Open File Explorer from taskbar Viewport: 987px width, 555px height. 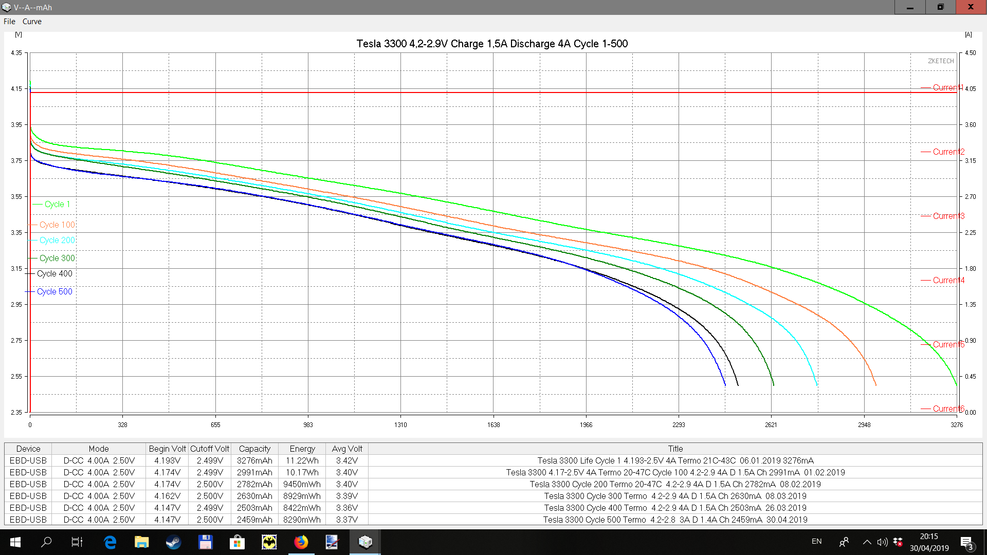pos(141,542)
